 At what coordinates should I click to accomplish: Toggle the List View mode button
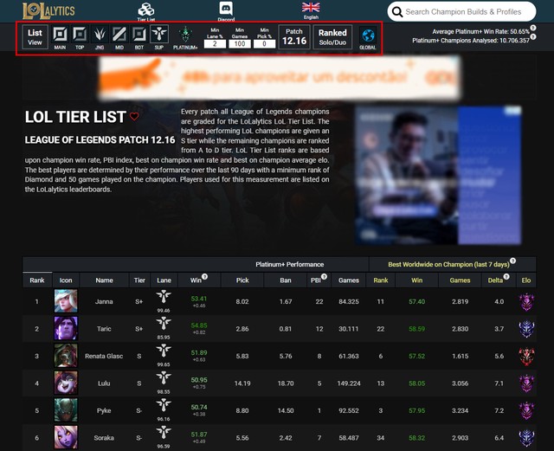(35, 37)
